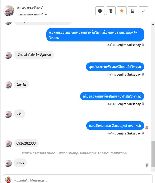Mark conversation done with checkmark button
Screen dimensions: 155x183
[x=143, y=11]
